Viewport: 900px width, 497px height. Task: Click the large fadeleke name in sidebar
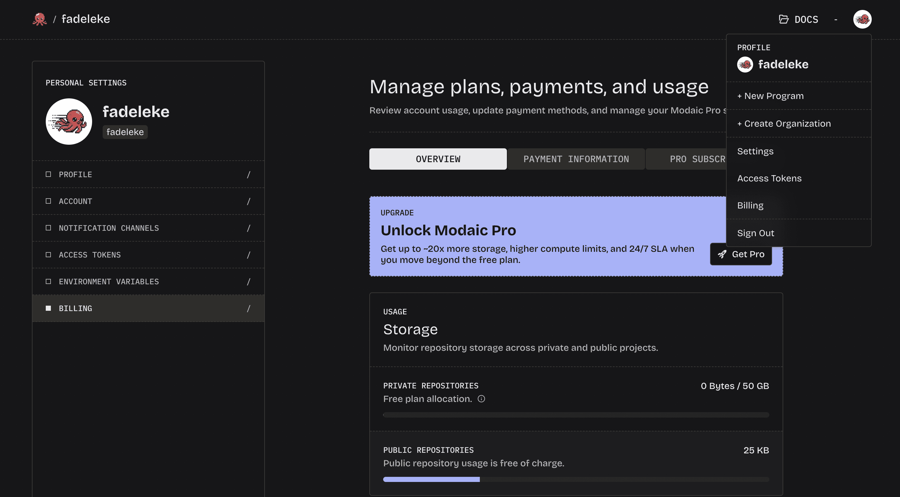click(136, 112)
